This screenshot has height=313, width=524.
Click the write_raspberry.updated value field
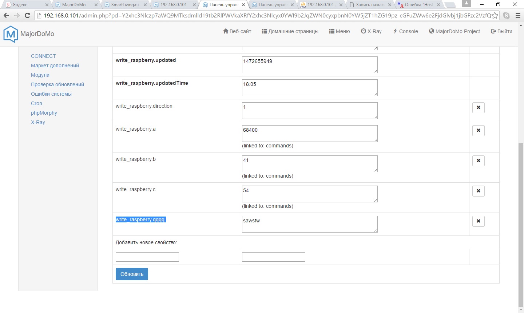[x=310, y=65]
